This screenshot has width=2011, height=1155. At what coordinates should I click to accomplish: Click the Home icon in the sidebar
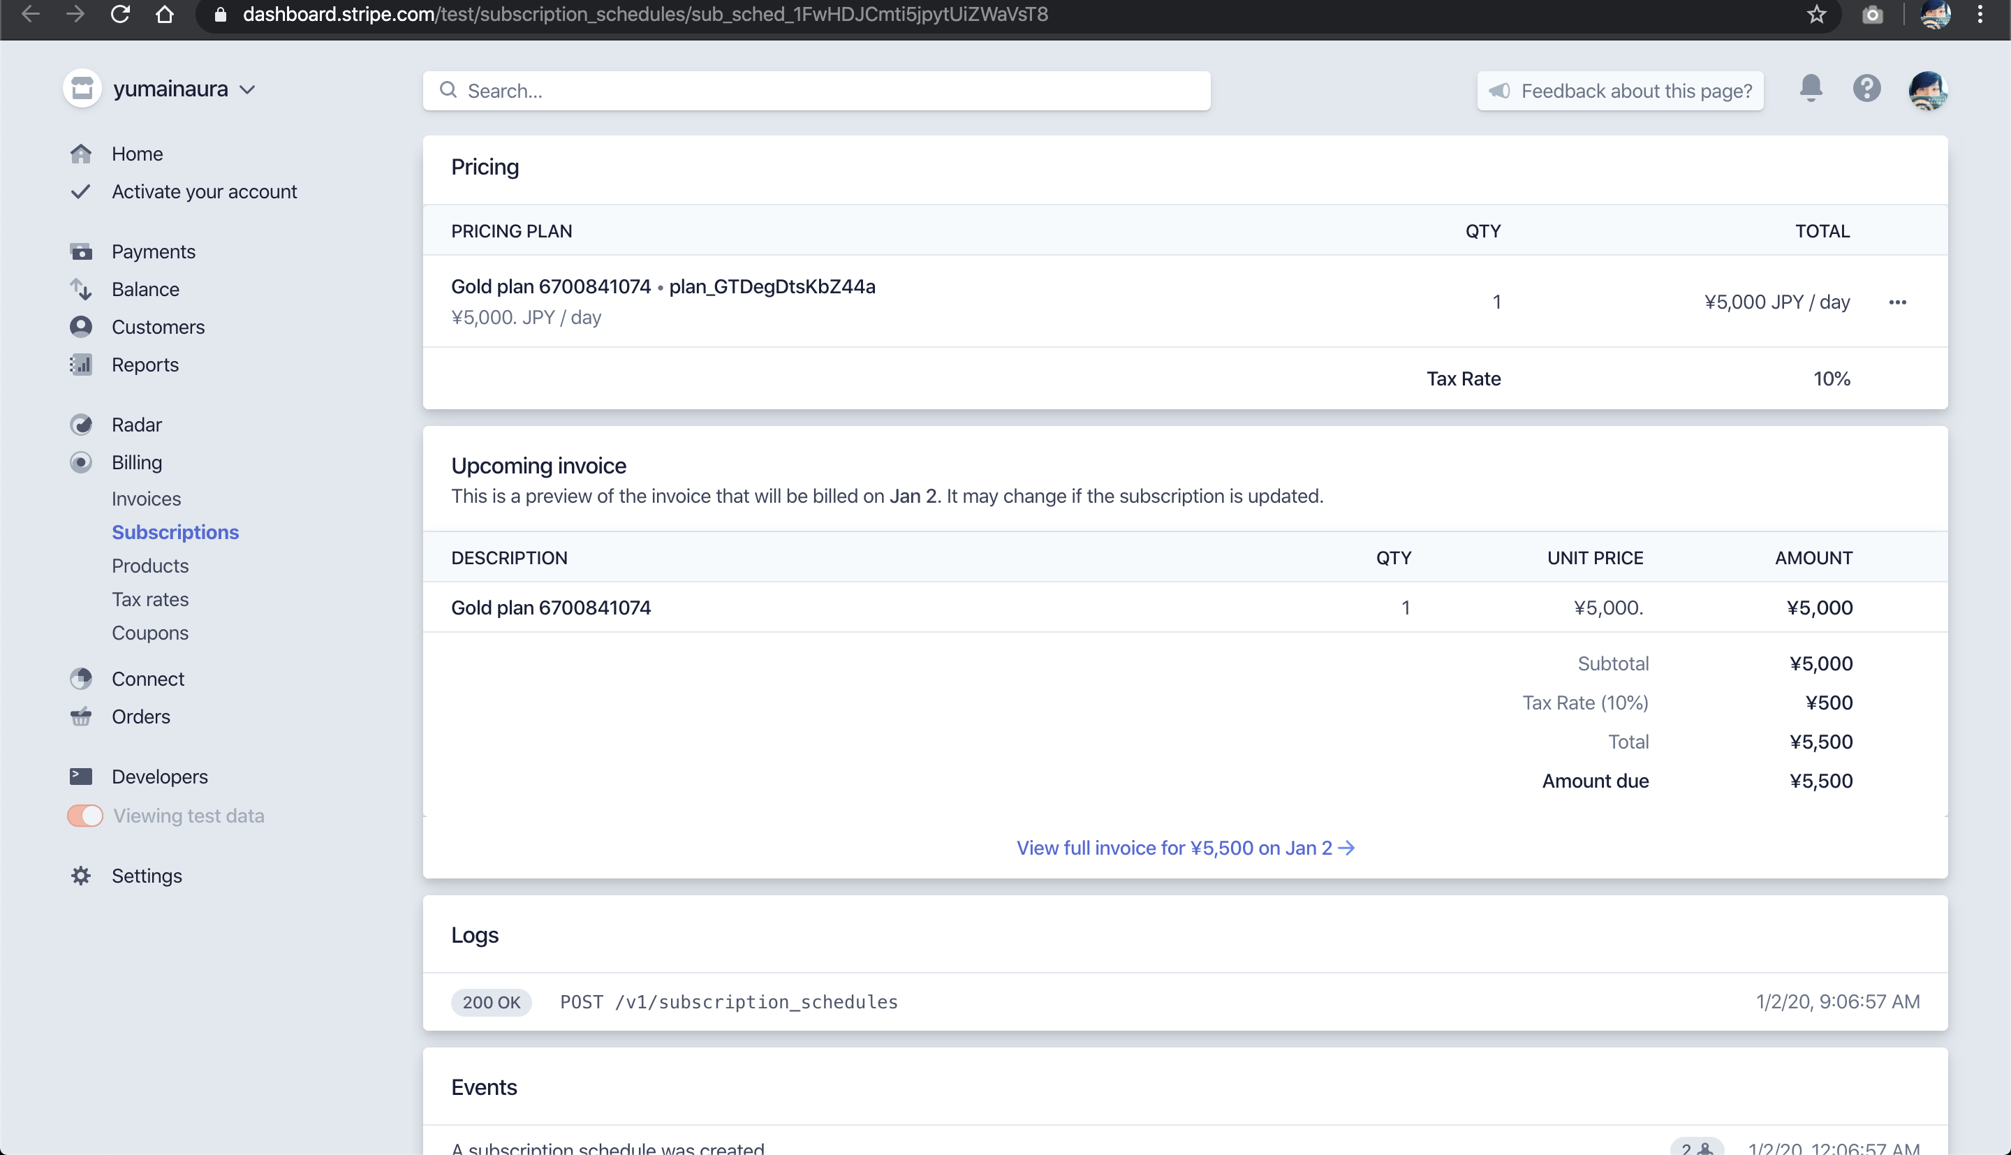(81, 153)
